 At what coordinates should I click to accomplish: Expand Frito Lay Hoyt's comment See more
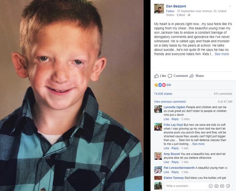[198, 144]
